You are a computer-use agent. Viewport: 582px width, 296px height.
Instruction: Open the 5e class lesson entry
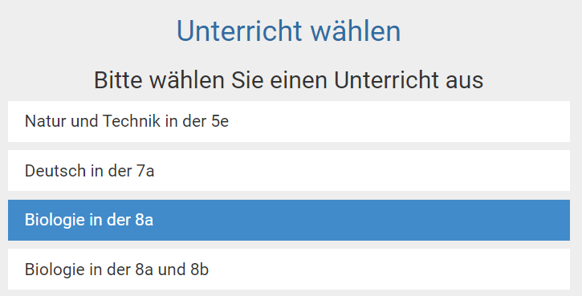pos(289,121)
